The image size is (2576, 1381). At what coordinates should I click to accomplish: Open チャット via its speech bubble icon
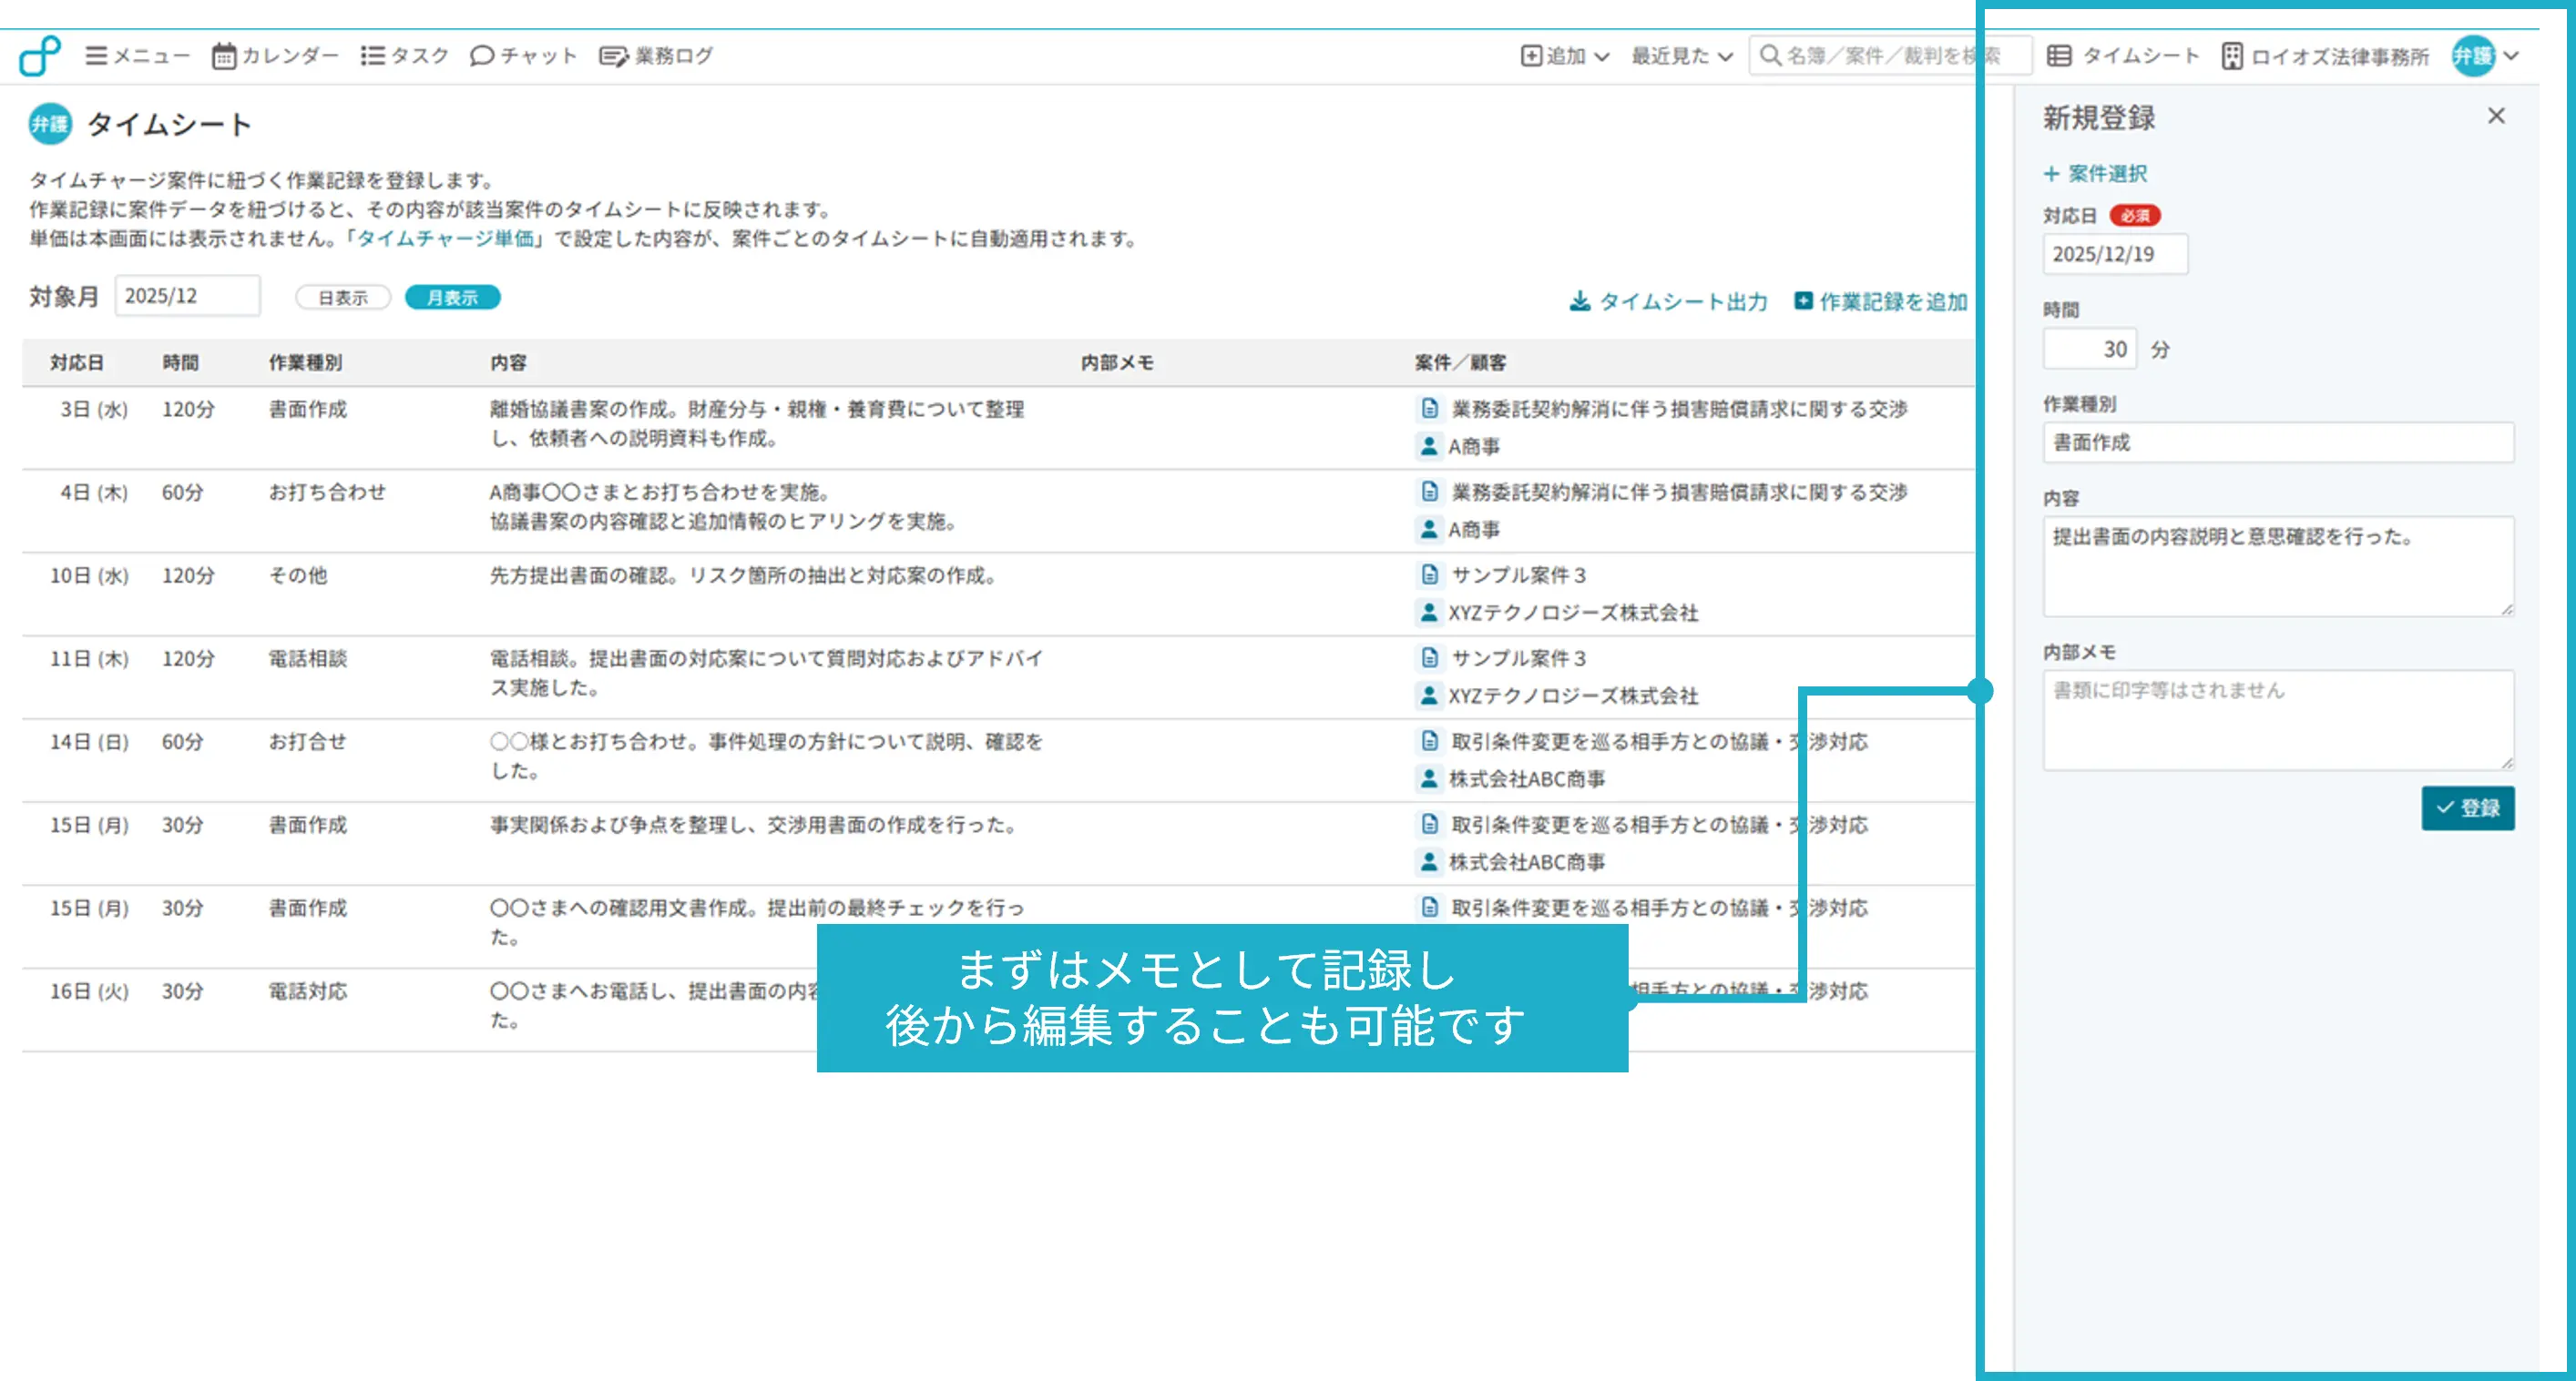pos(482,56)
